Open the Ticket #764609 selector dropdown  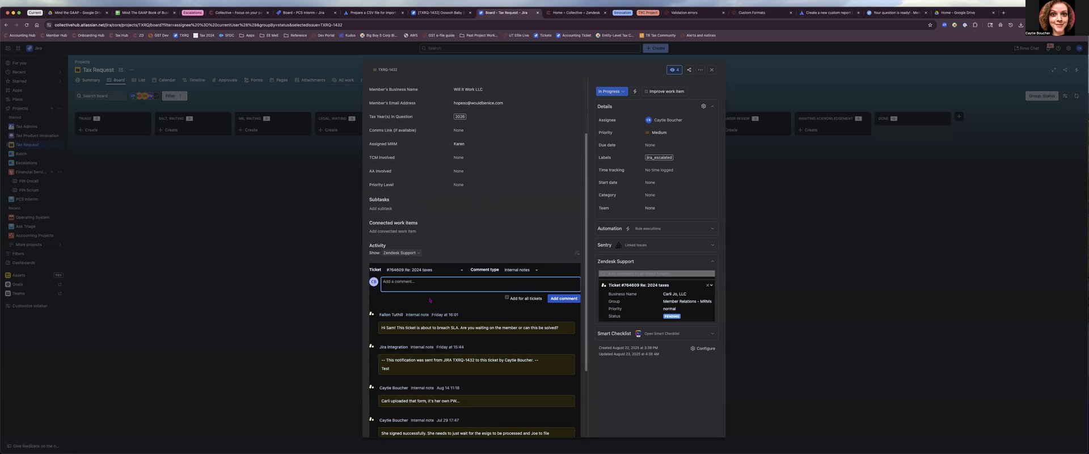(x=424, y=270)
